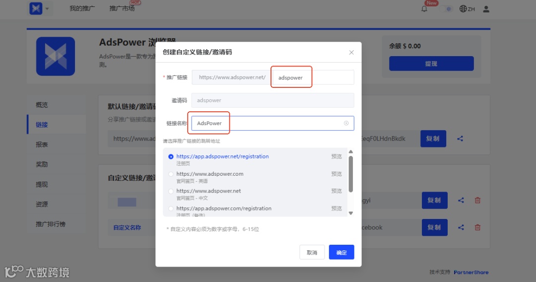Toggle light/dark theme switch

[x=447, y=9]
